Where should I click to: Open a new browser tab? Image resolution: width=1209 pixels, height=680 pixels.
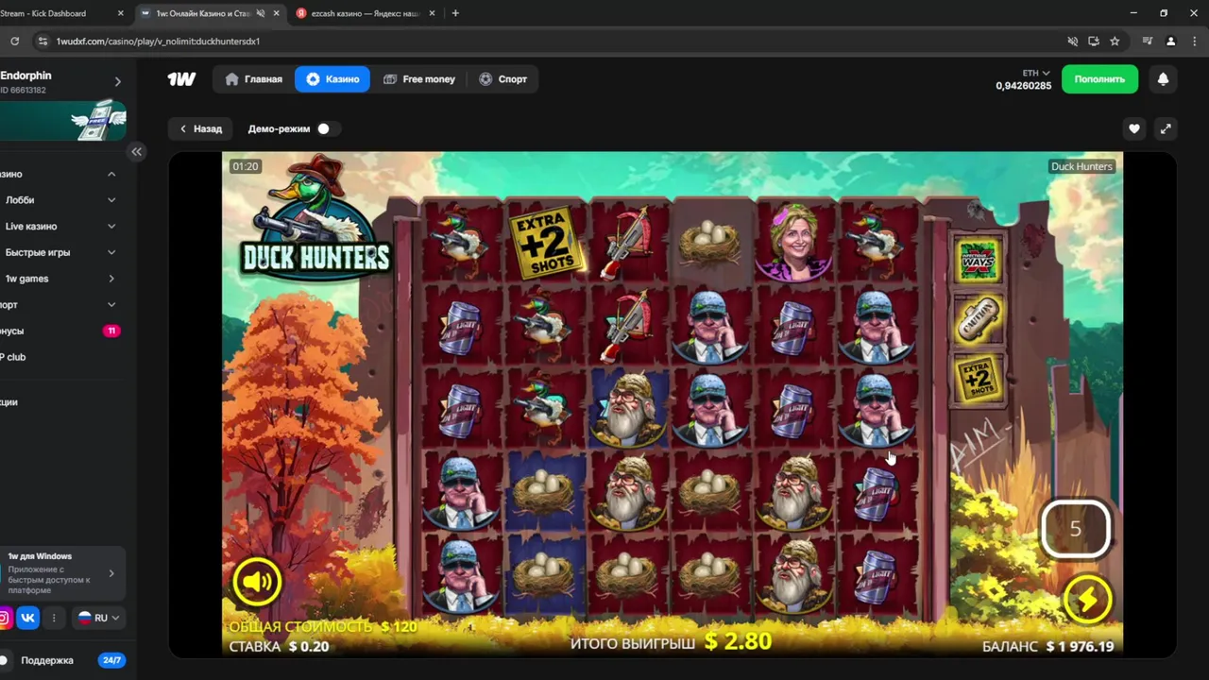(455, 13)
